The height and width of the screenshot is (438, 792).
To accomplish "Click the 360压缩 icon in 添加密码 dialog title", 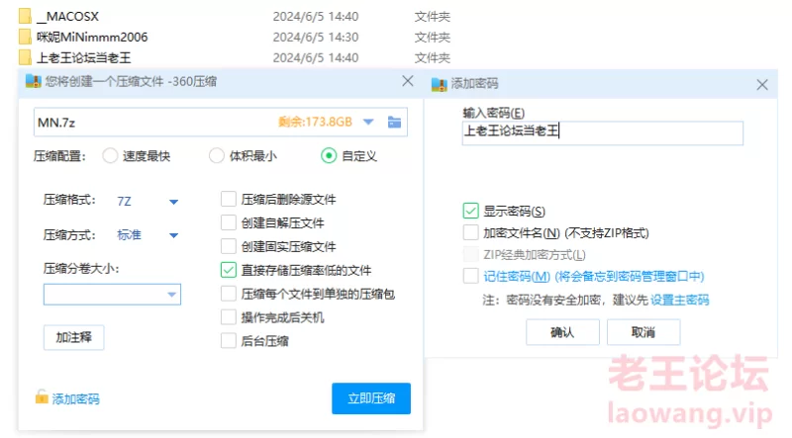I will 439,84.
